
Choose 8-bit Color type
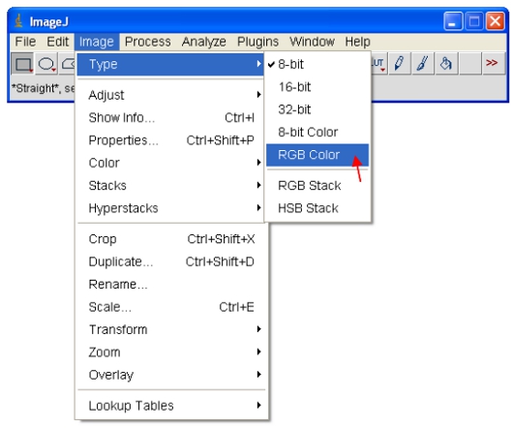[317, 132]
